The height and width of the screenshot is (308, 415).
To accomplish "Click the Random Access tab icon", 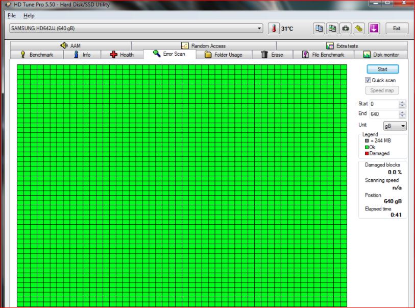I will pyautogui.click(x=185, y=46).
